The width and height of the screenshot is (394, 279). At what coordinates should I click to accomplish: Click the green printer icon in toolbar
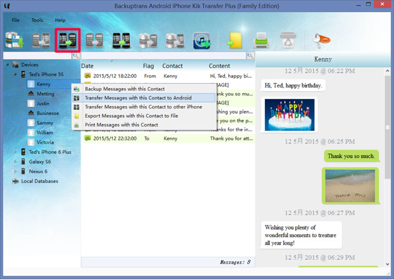click(x=261, y=40)
